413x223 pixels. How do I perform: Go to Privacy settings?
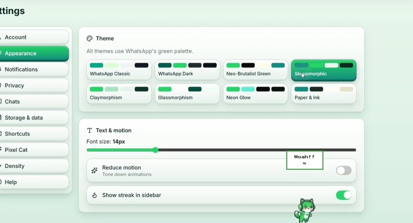pos(34,86)
